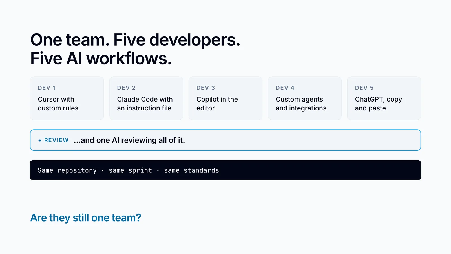Select the "DEV 1" card label

(x=47, y=88)
